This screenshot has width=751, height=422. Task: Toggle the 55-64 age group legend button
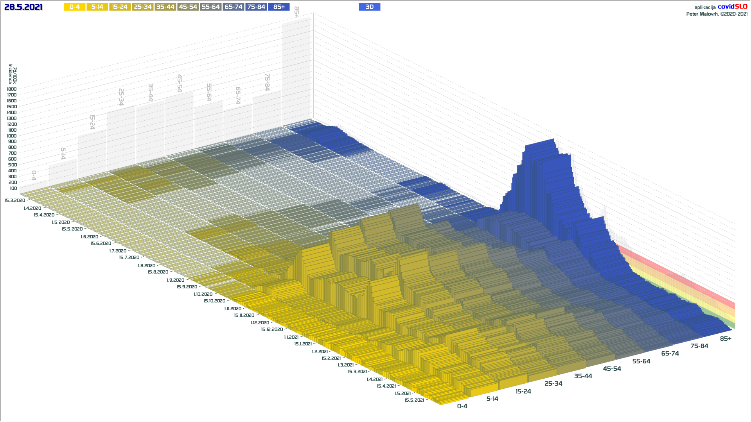(x=211, y=7)
